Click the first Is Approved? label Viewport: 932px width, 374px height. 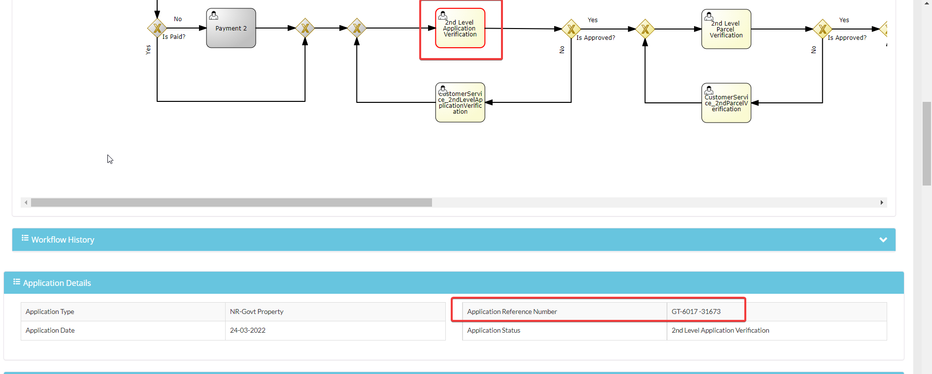pyautogui.click(x=596, y=38)
